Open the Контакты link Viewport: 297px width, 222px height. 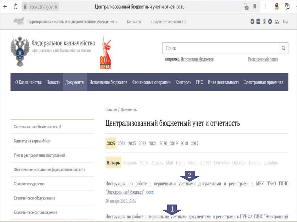(134, 21)
